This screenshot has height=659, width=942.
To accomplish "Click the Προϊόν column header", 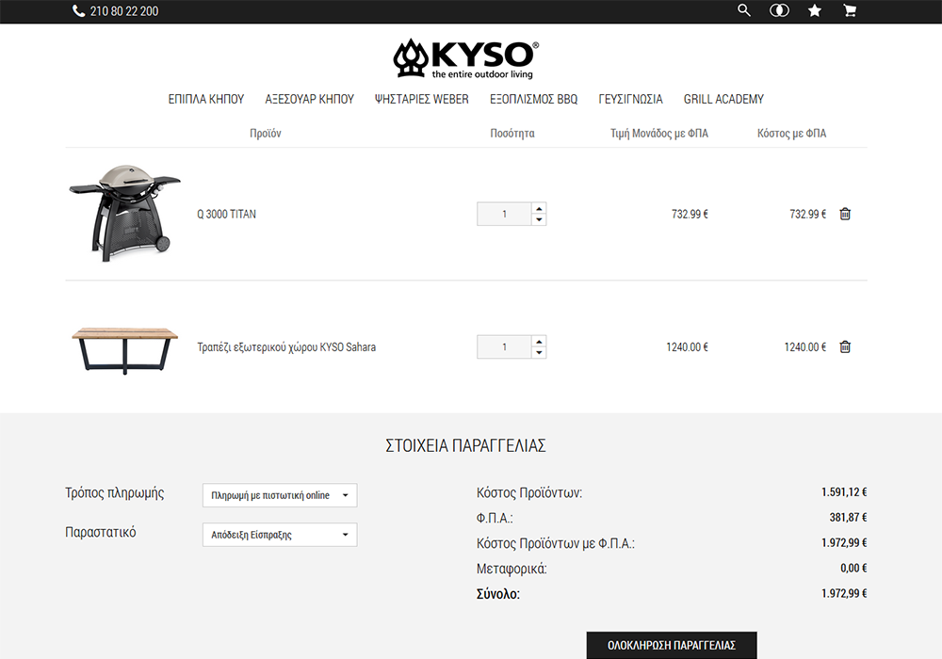I will tap(266, 134).
